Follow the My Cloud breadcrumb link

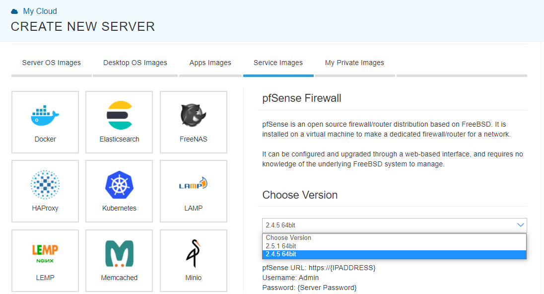point(40,11)
